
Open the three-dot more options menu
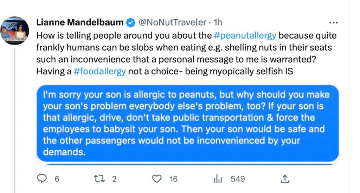pos(333,23)
